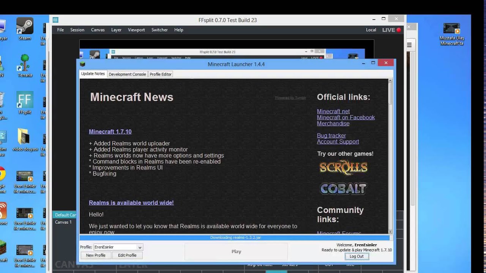The width and height of the screenshot is (486, 273).
Task: Click scrollbar down arrow in launcher news
Action: (x=390, y=232)
